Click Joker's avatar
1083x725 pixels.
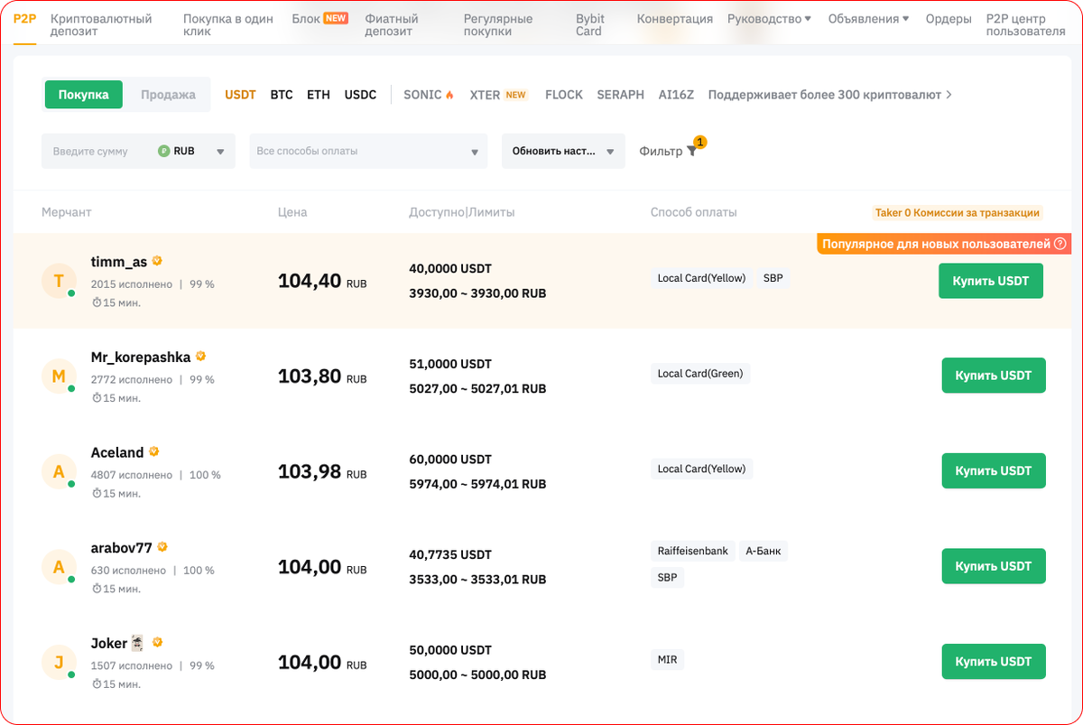pyautogui.click(x=59, y=662)
